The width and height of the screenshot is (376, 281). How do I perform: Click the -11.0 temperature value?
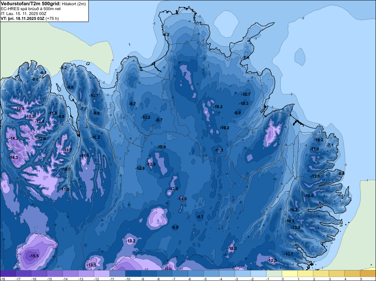click(x=314, y=149)
